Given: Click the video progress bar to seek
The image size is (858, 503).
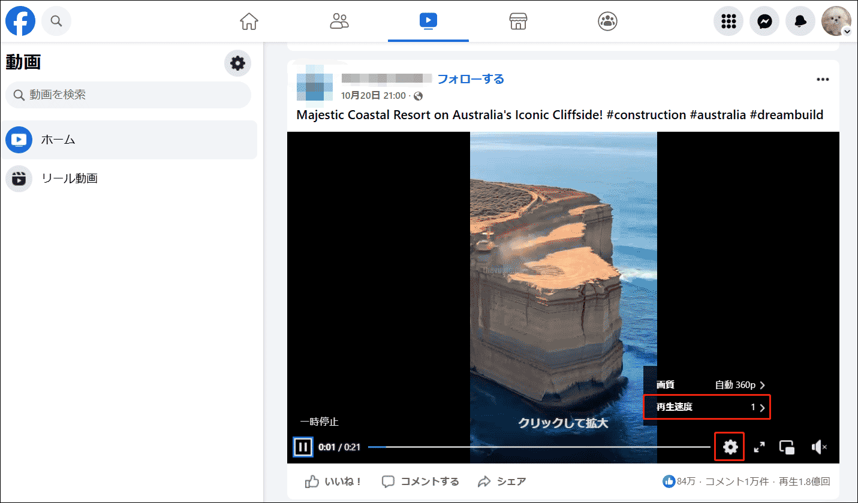Looking at the screenshot, I should pos(540,447).
